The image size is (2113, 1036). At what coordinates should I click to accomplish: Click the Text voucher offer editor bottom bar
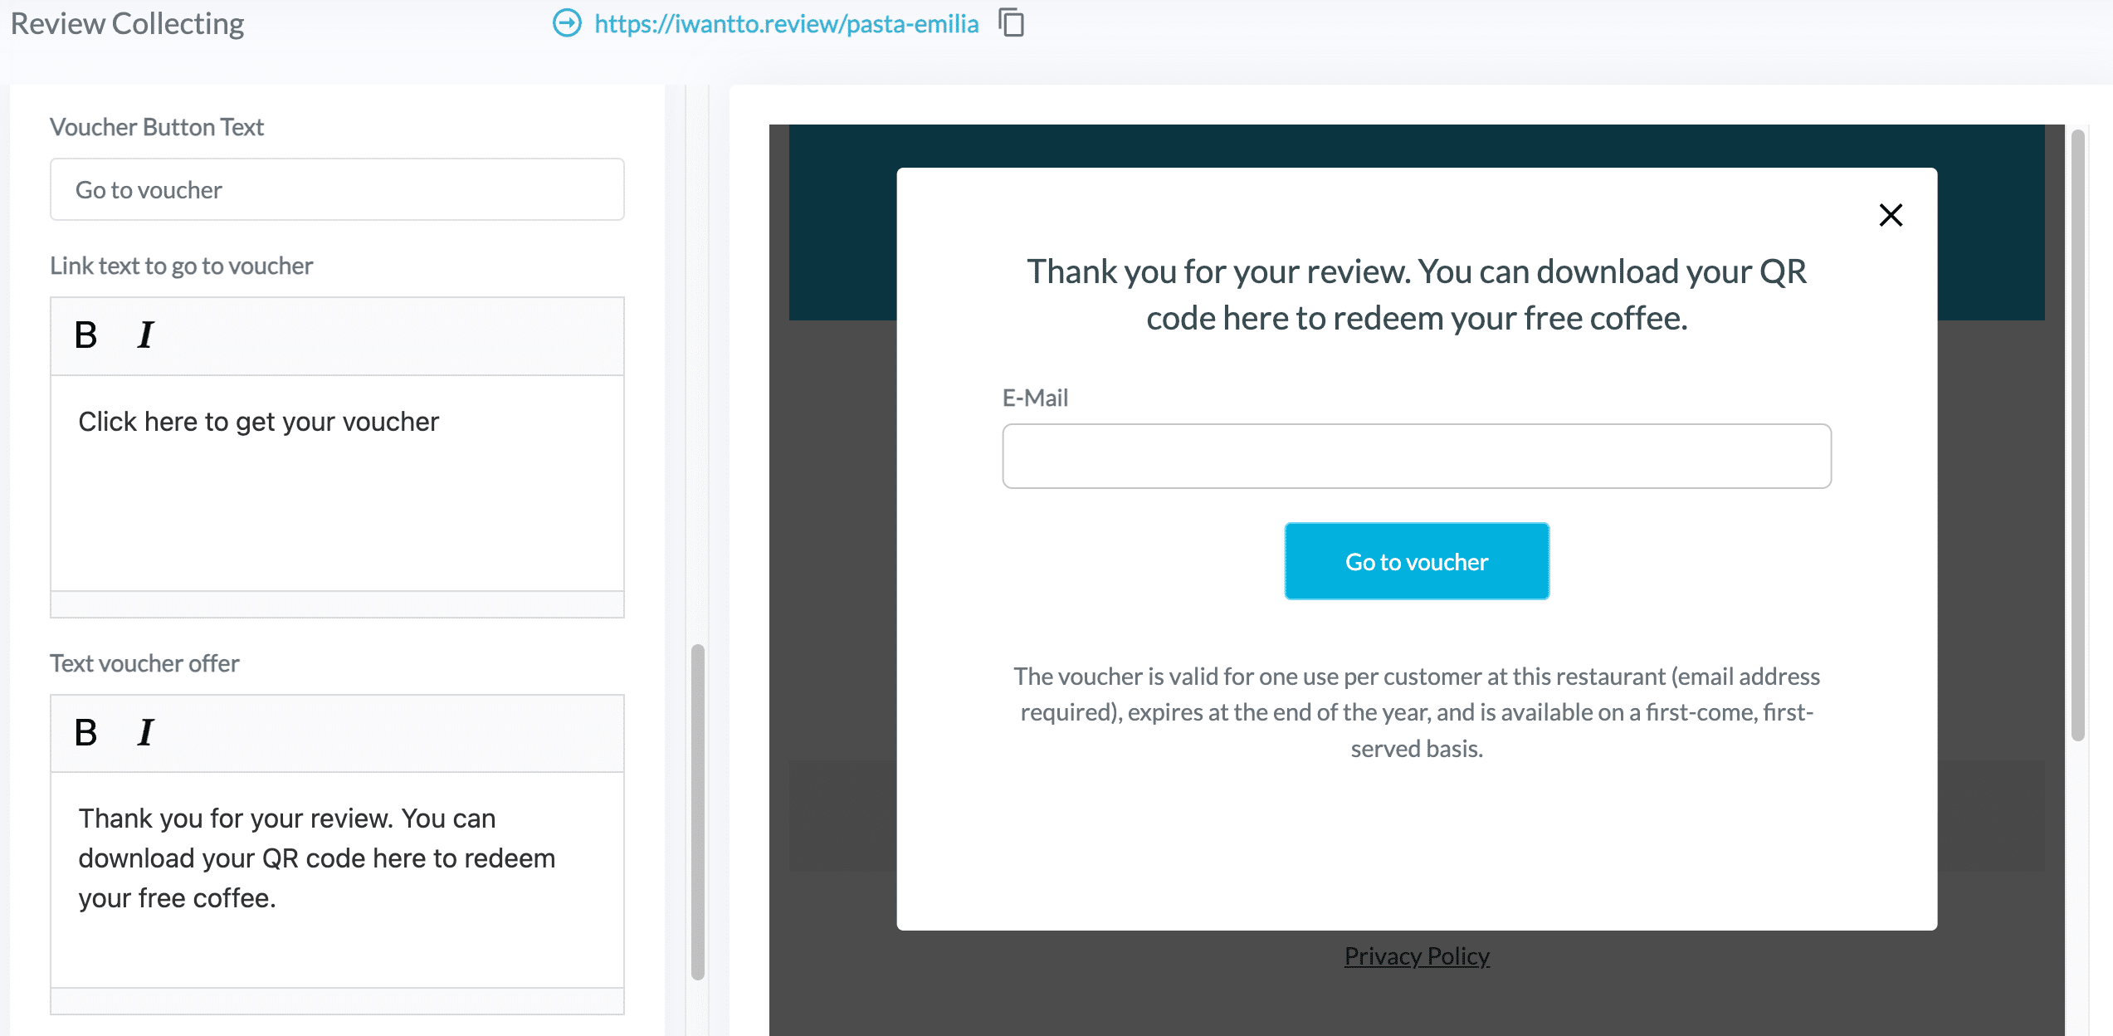337,1001
